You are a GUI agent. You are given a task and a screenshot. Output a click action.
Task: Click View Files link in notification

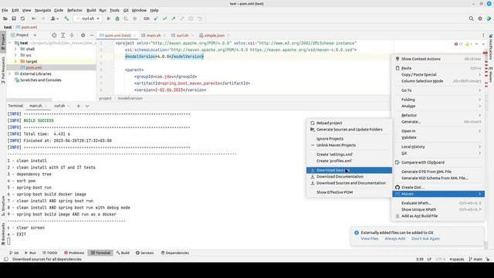370,239
